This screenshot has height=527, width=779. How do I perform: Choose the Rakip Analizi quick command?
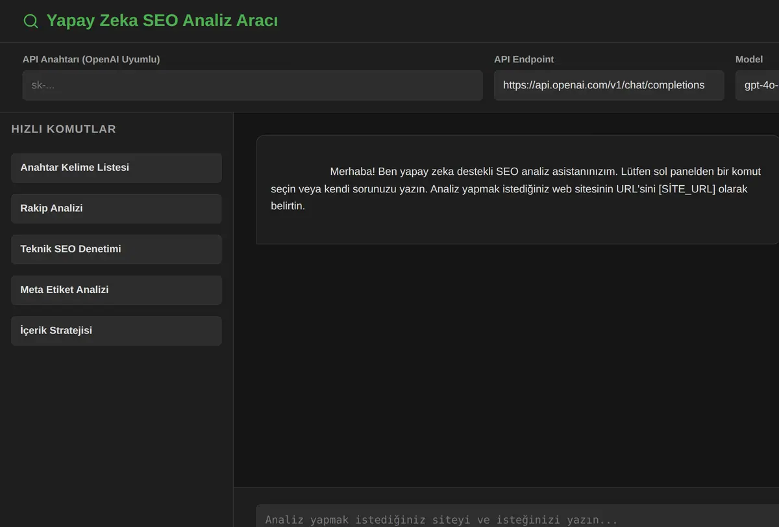point(116,209)
